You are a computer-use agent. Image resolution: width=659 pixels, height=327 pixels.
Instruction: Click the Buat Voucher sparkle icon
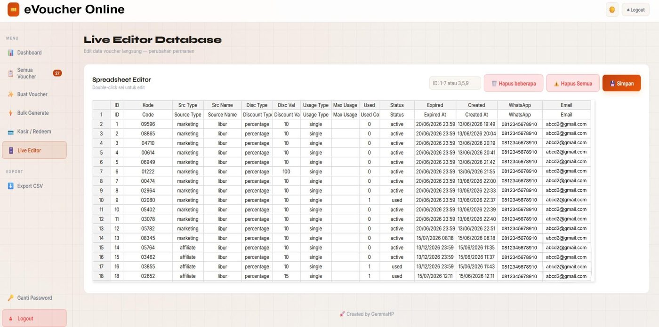(x=11, y=94)
